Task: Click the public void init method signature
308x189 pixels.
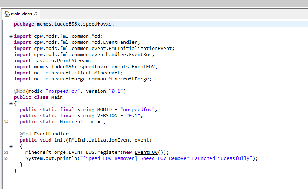Action: [x=86, y=140]
